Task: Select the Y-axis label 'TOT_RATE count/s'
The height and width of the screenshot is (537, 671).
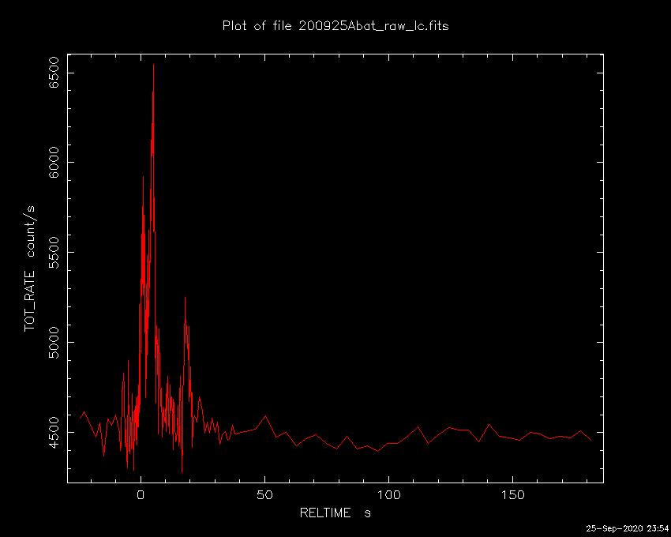Action: [x=29, y=268]
